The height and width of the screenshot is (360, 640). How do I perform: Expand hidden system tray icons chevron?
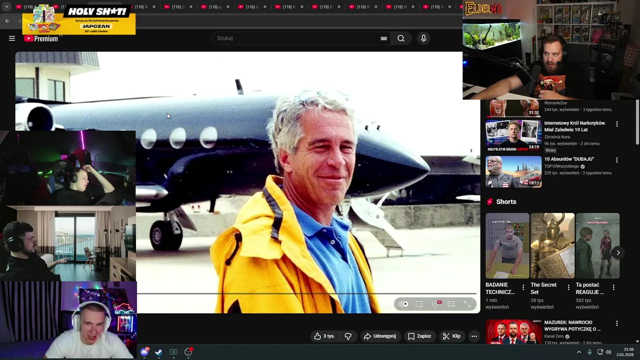point(579,352)
